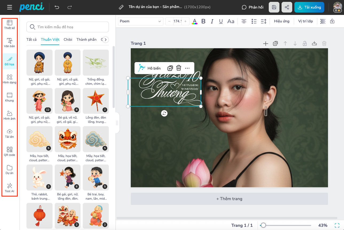Viewport: 344px width, 230px height.
Task: Click the undo arrow
Action: coord(57,7)
